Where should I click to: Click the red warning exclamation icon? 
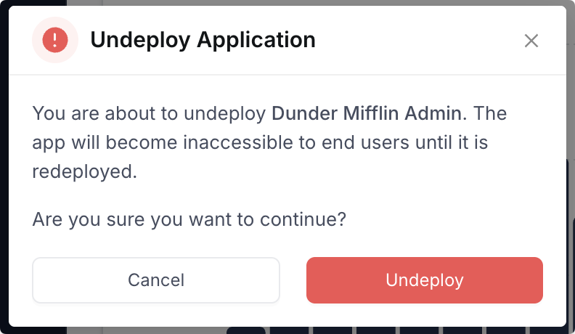pyautogui.click(x=55, y=40)
